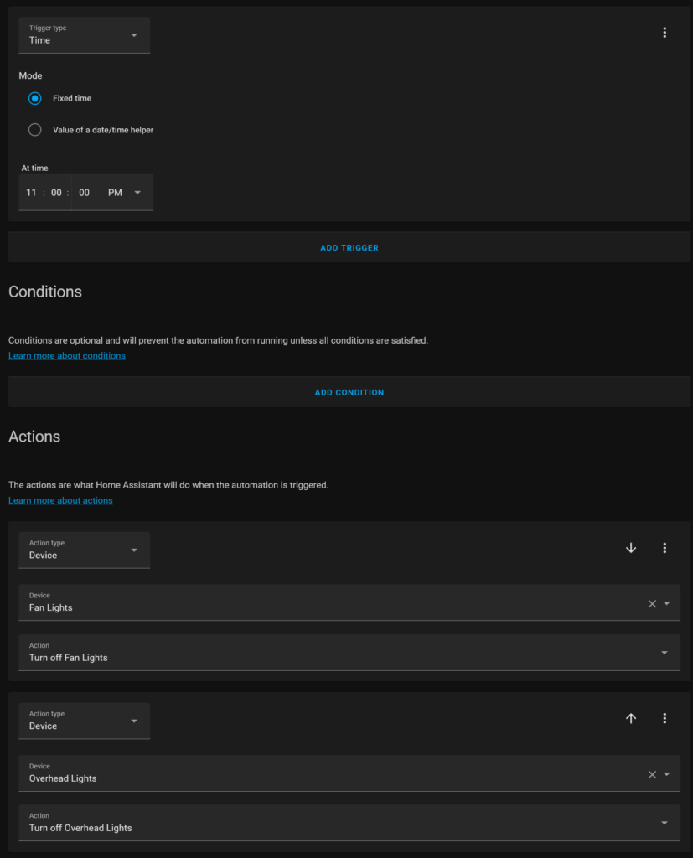Open the Trigger type Time dropdown
The height and width of the screenshot is (858, 693).
click(85, 35)
